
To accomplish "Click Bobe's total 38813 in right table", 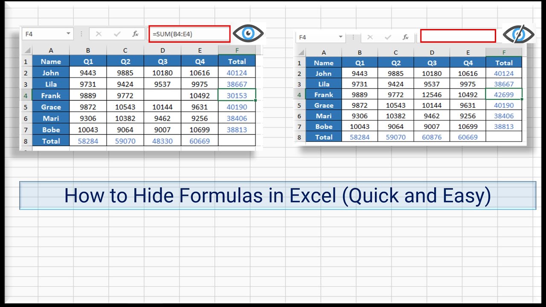I will pyautogui.click(x=504, y=126).
